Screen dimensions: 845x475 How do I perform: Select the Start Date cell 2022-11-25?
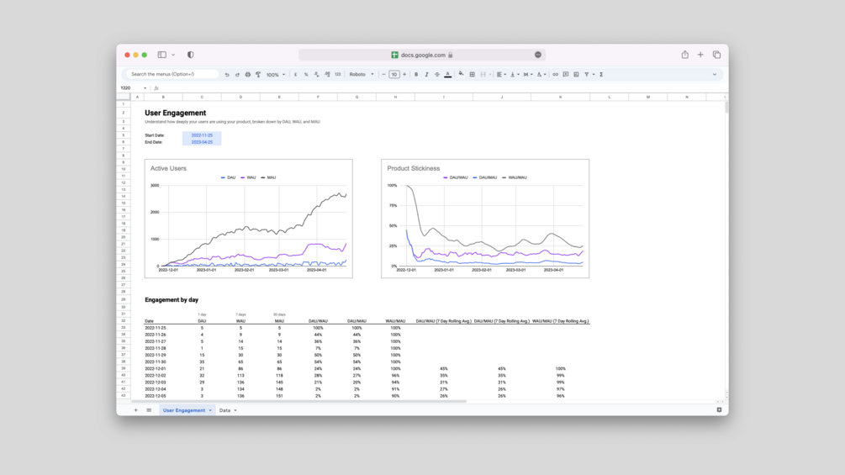[x=202, y=135]
